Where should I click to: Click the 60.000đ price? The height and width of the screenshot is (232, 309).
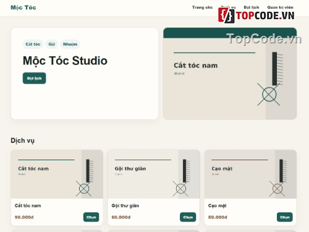121,217
